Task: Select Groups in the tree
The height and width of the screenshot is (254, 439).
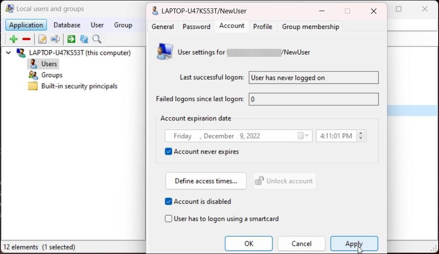Action: [52, 75]
